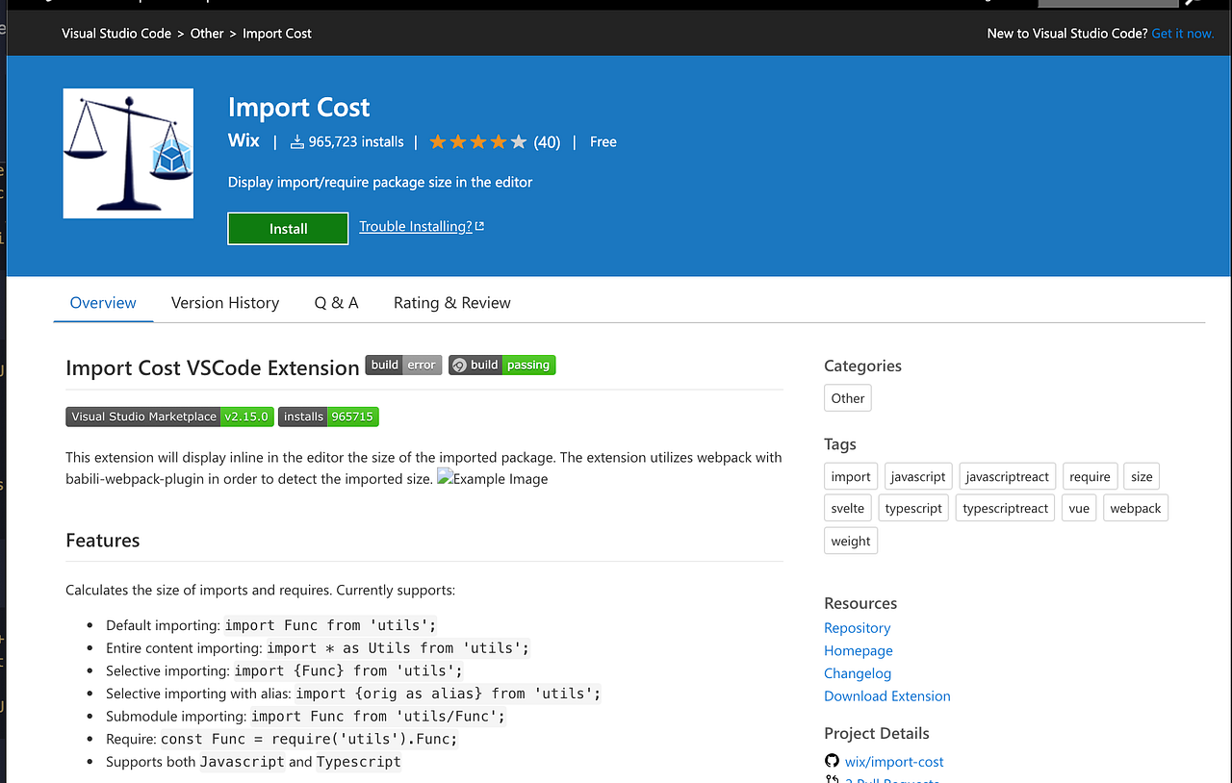The width and height of the screenshot is (1232, 783).
Task: Select the javascriptreact tag
Action: [x=1008, y=476]
